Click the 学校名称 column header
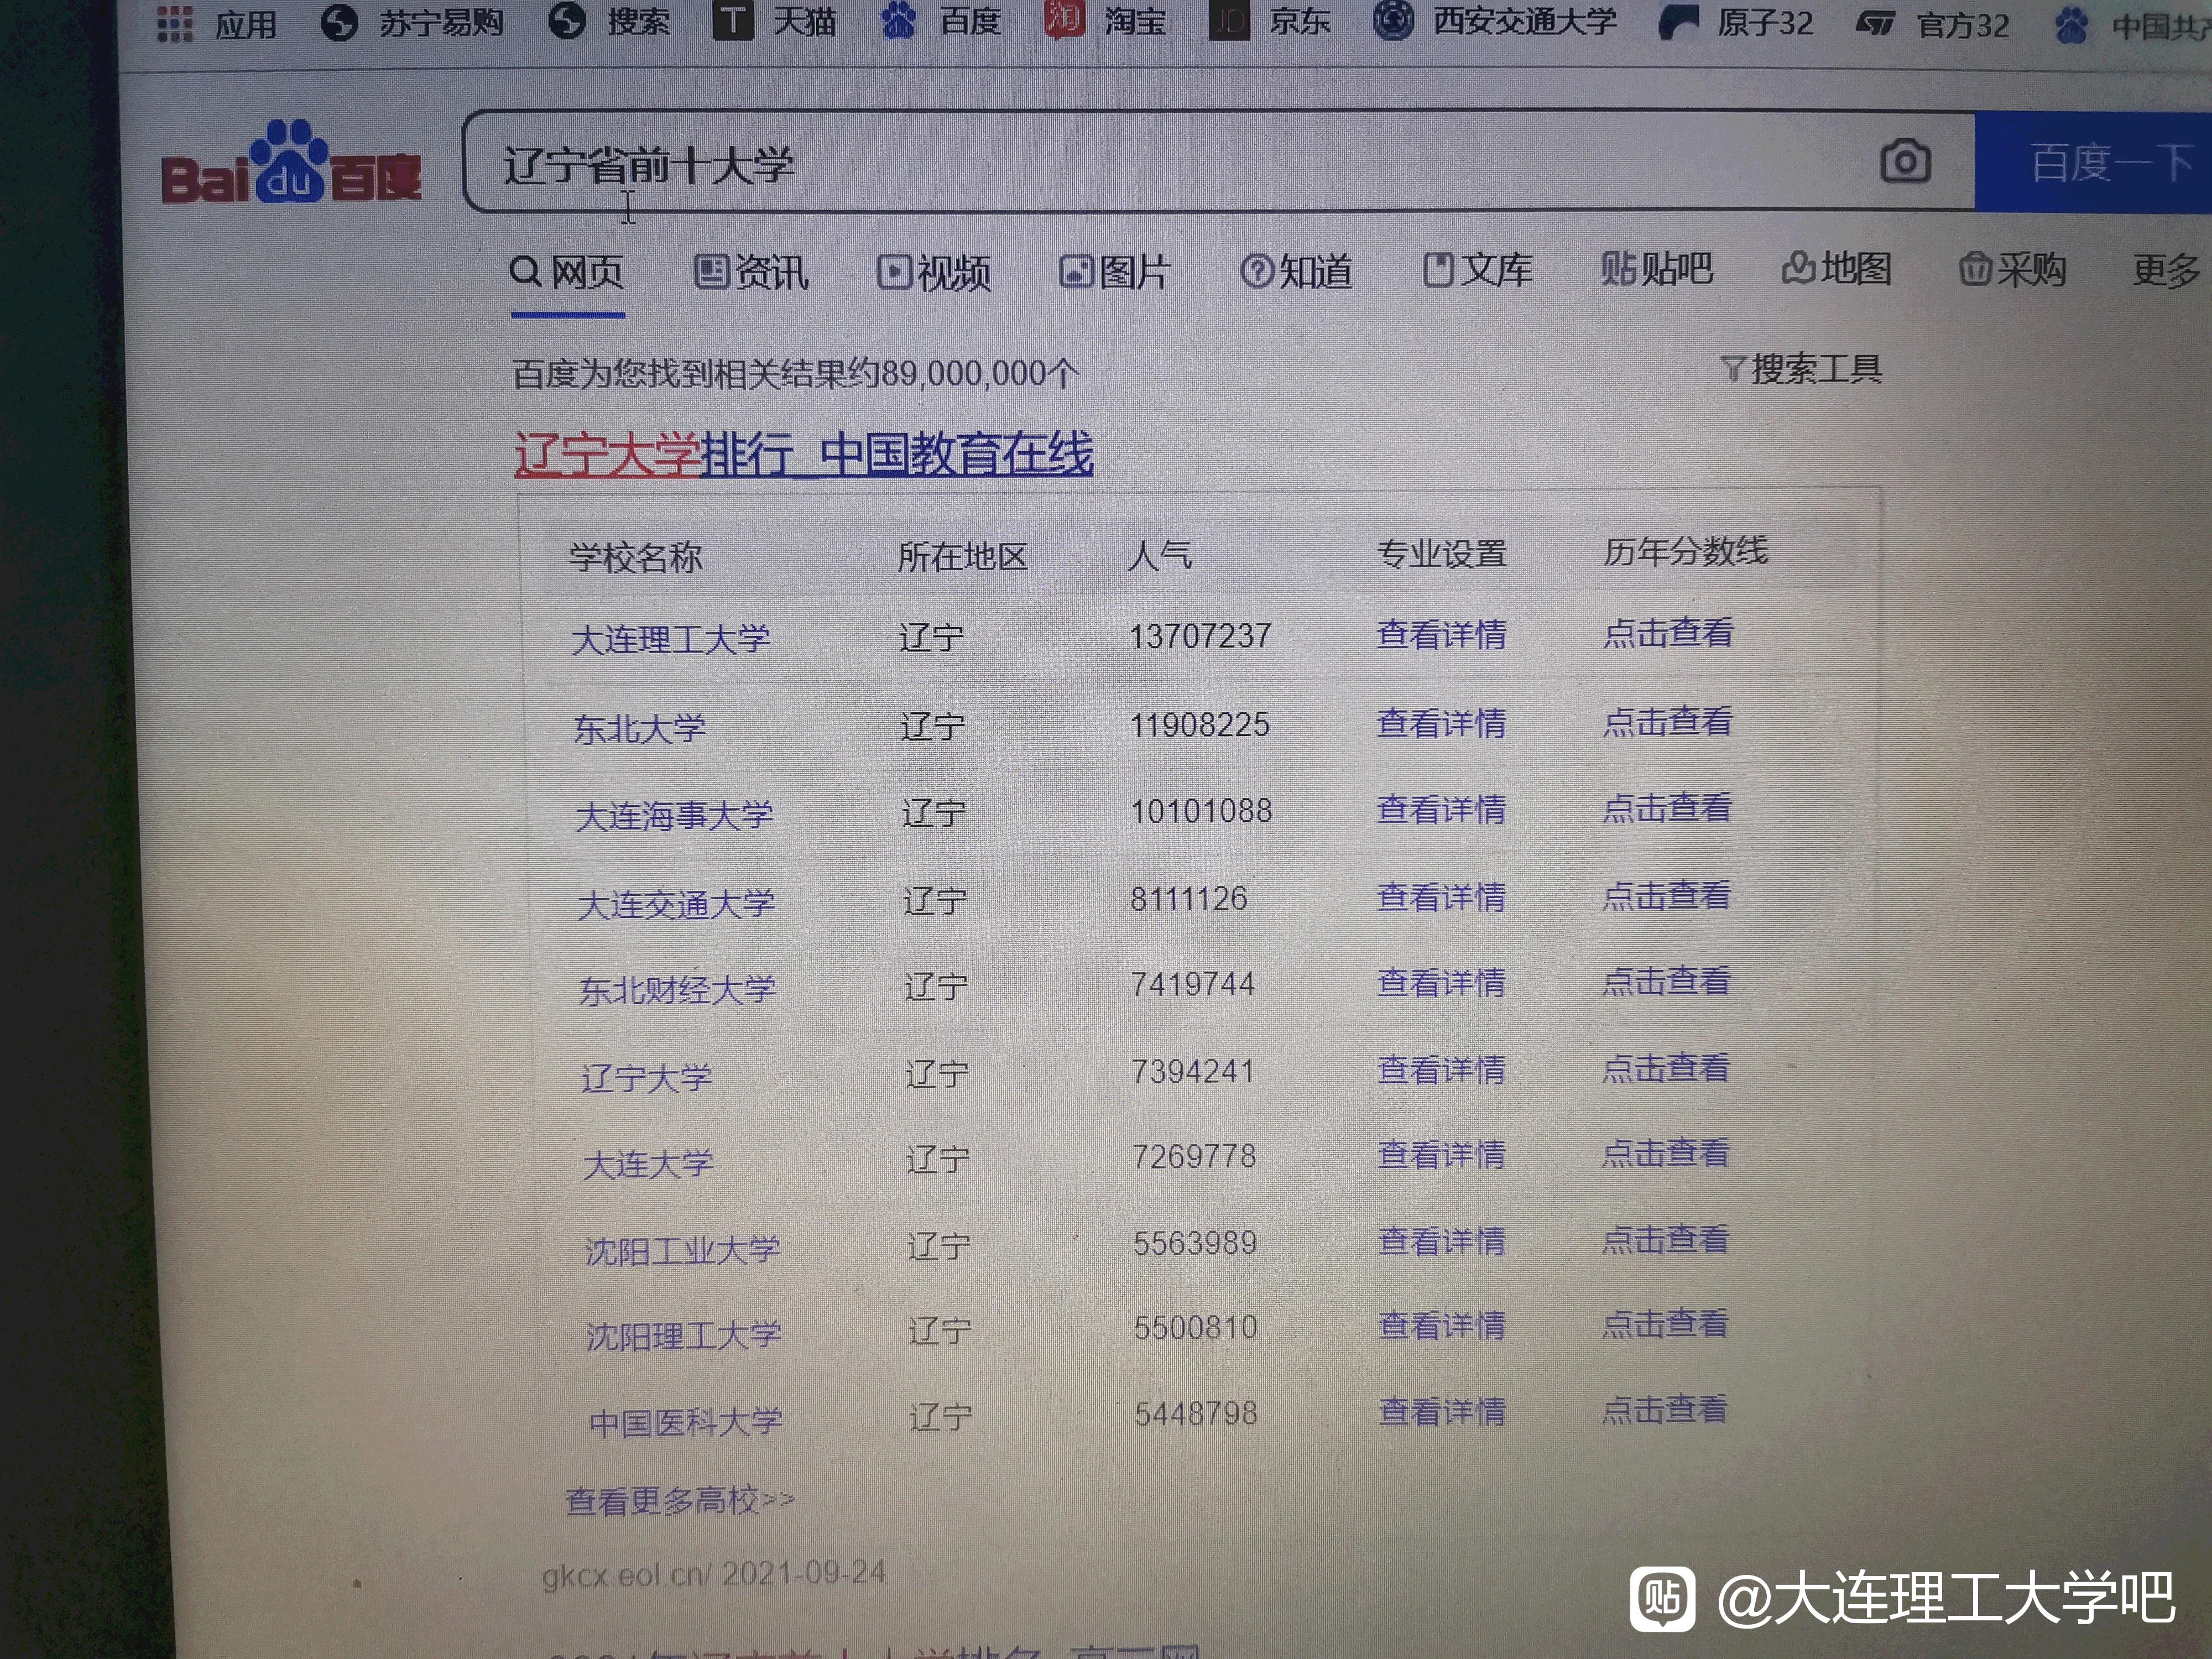 click(x=636, y=557)
